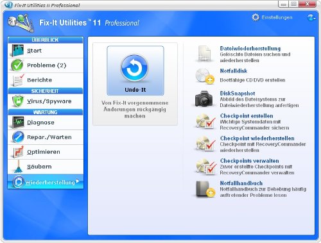Open the Checkpoint wiederherstellen link
Viewport: 321px width, 243px height.
(257, 138)
